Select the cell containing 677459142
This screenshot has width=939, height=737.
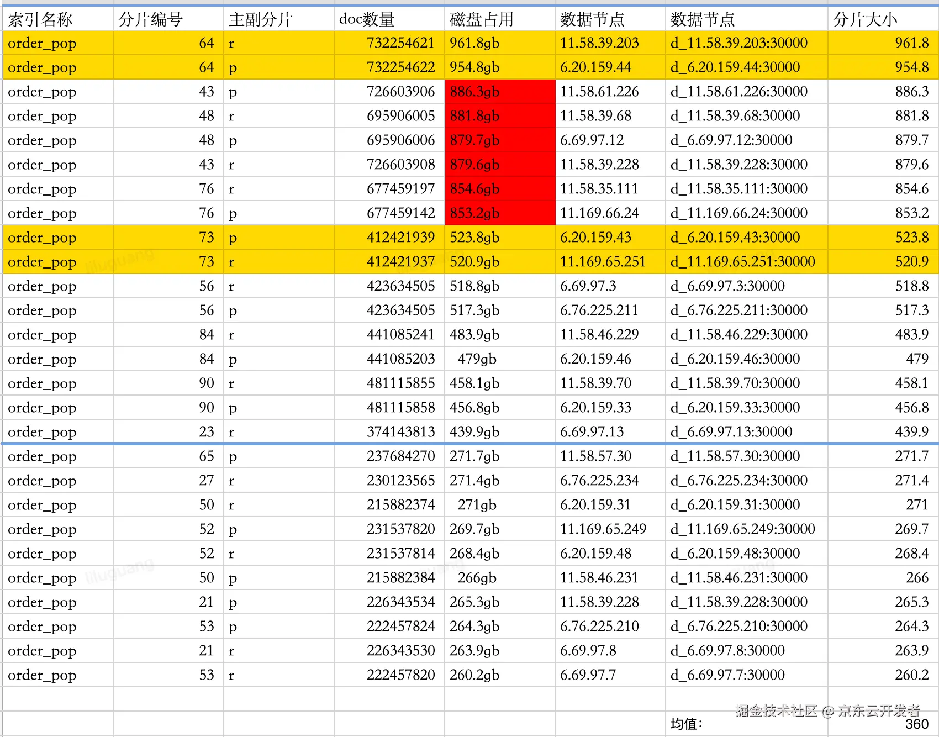[x=389, y=213]
